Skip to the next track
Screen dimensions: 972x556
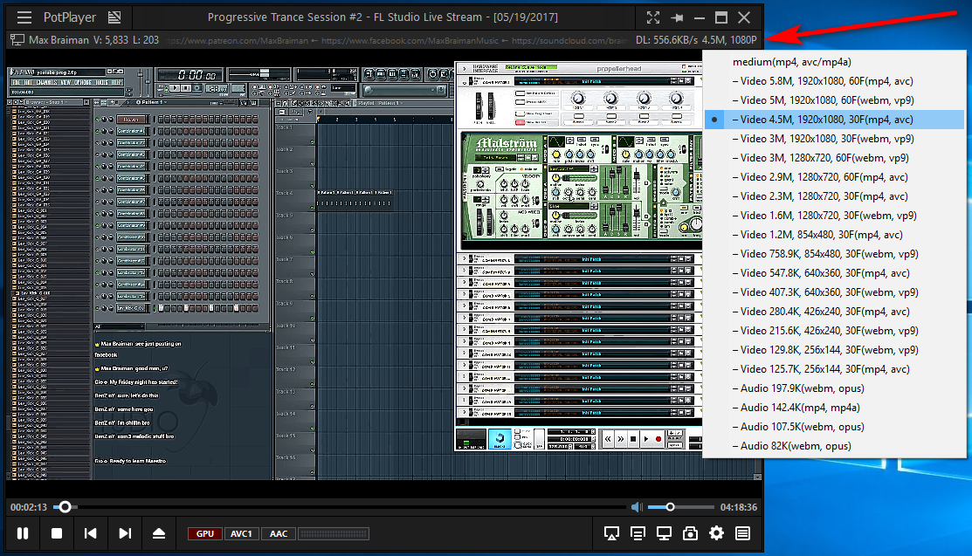point(125,533)
